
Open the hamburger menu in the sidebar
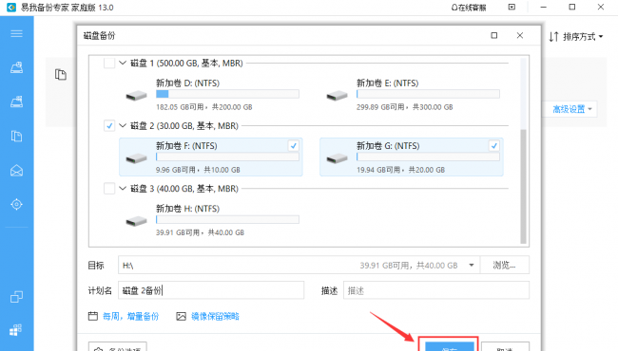pos(16,33)
